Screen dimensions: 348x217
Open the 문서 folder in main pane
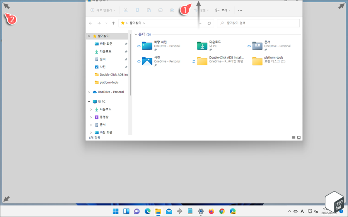click(269, 46)
